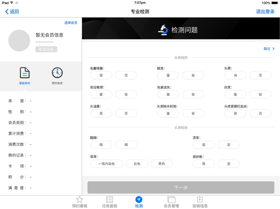Select 是 for 头皮紧绷红血丝
280x209 pixels.
pos(235,113)
